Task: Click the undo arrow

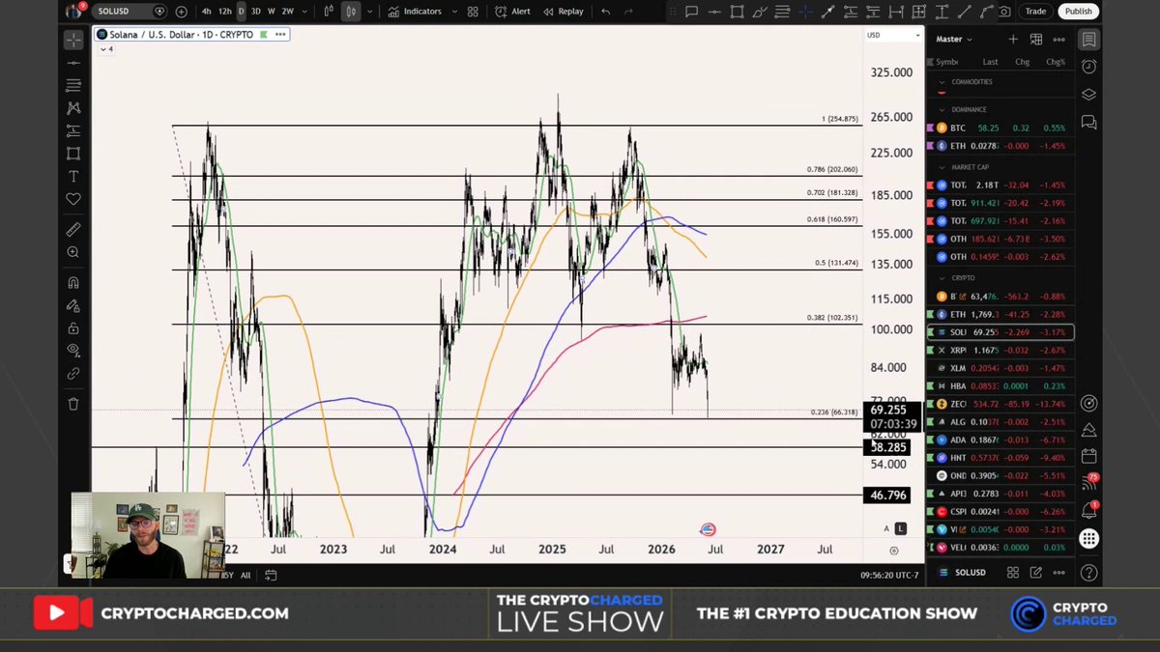Action: click(605, 12)
